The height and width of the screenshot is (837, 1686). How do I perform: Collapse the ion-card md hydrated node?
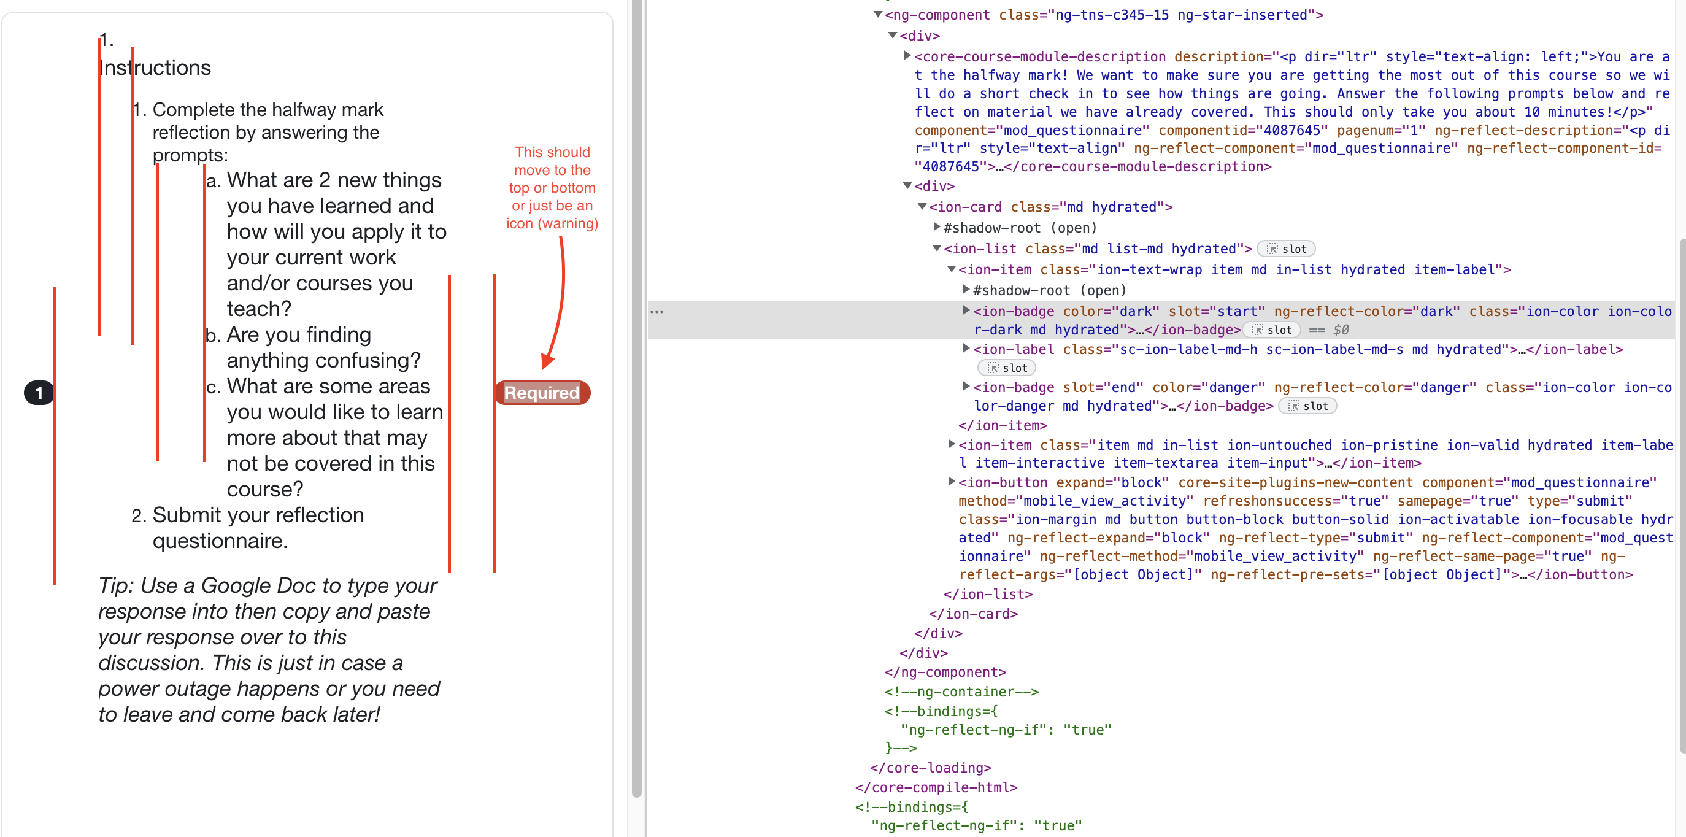tap(922, 207)
